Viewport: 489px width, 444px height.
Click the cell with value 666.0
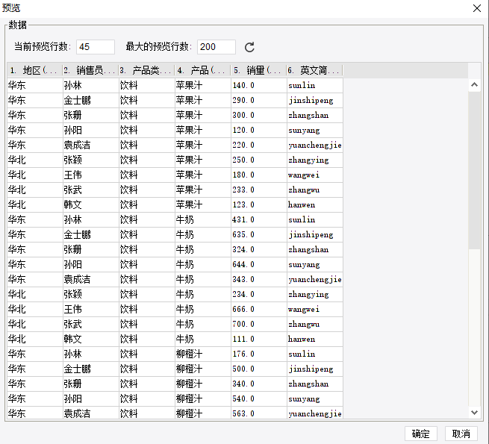click(x=259, y=309)
